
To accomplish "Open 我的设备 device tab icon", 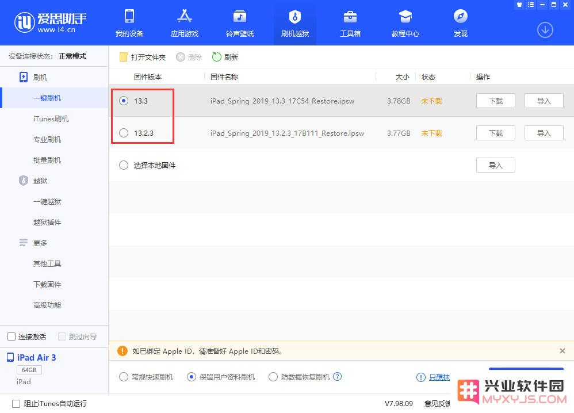I will tap(129, 17).
